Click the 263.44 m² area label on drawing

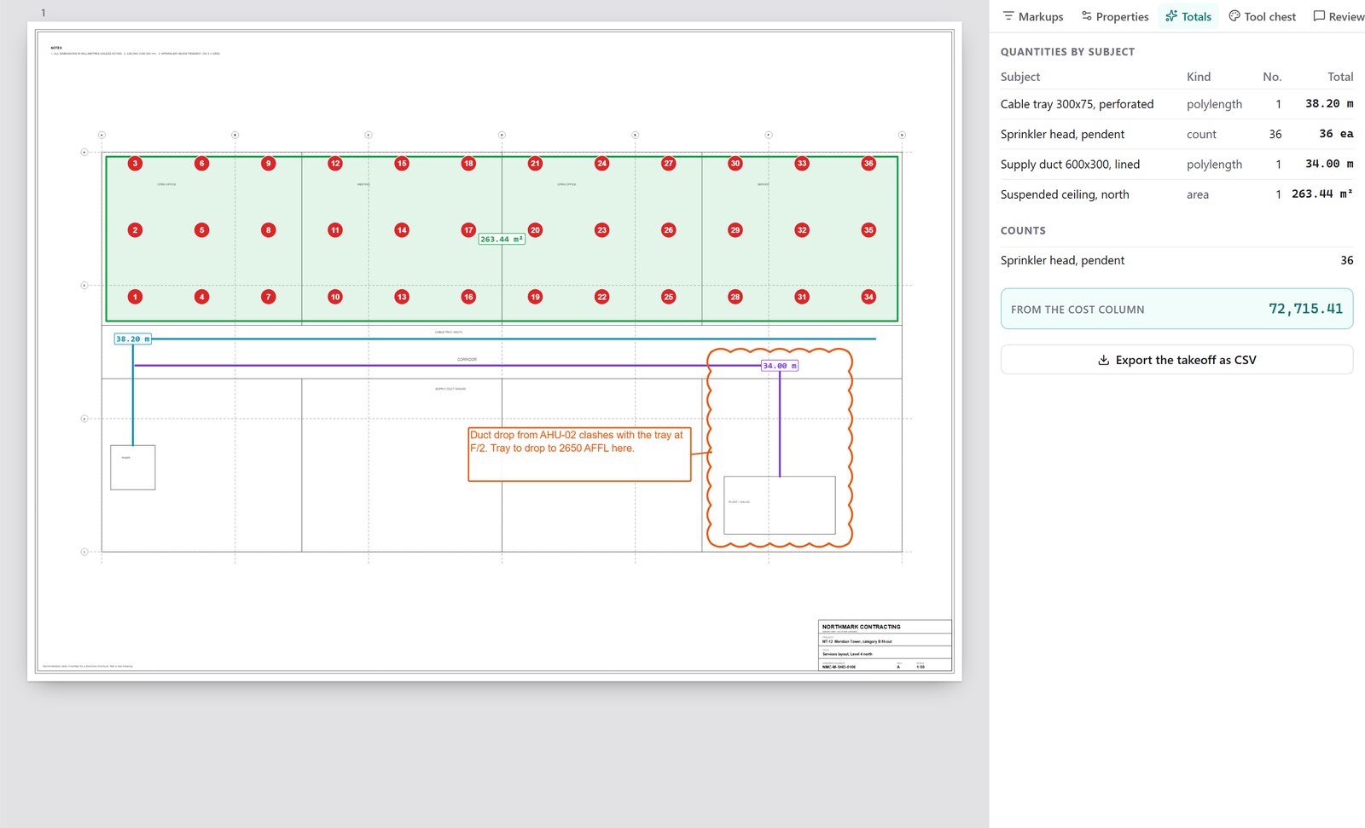[x=502, y=240]
